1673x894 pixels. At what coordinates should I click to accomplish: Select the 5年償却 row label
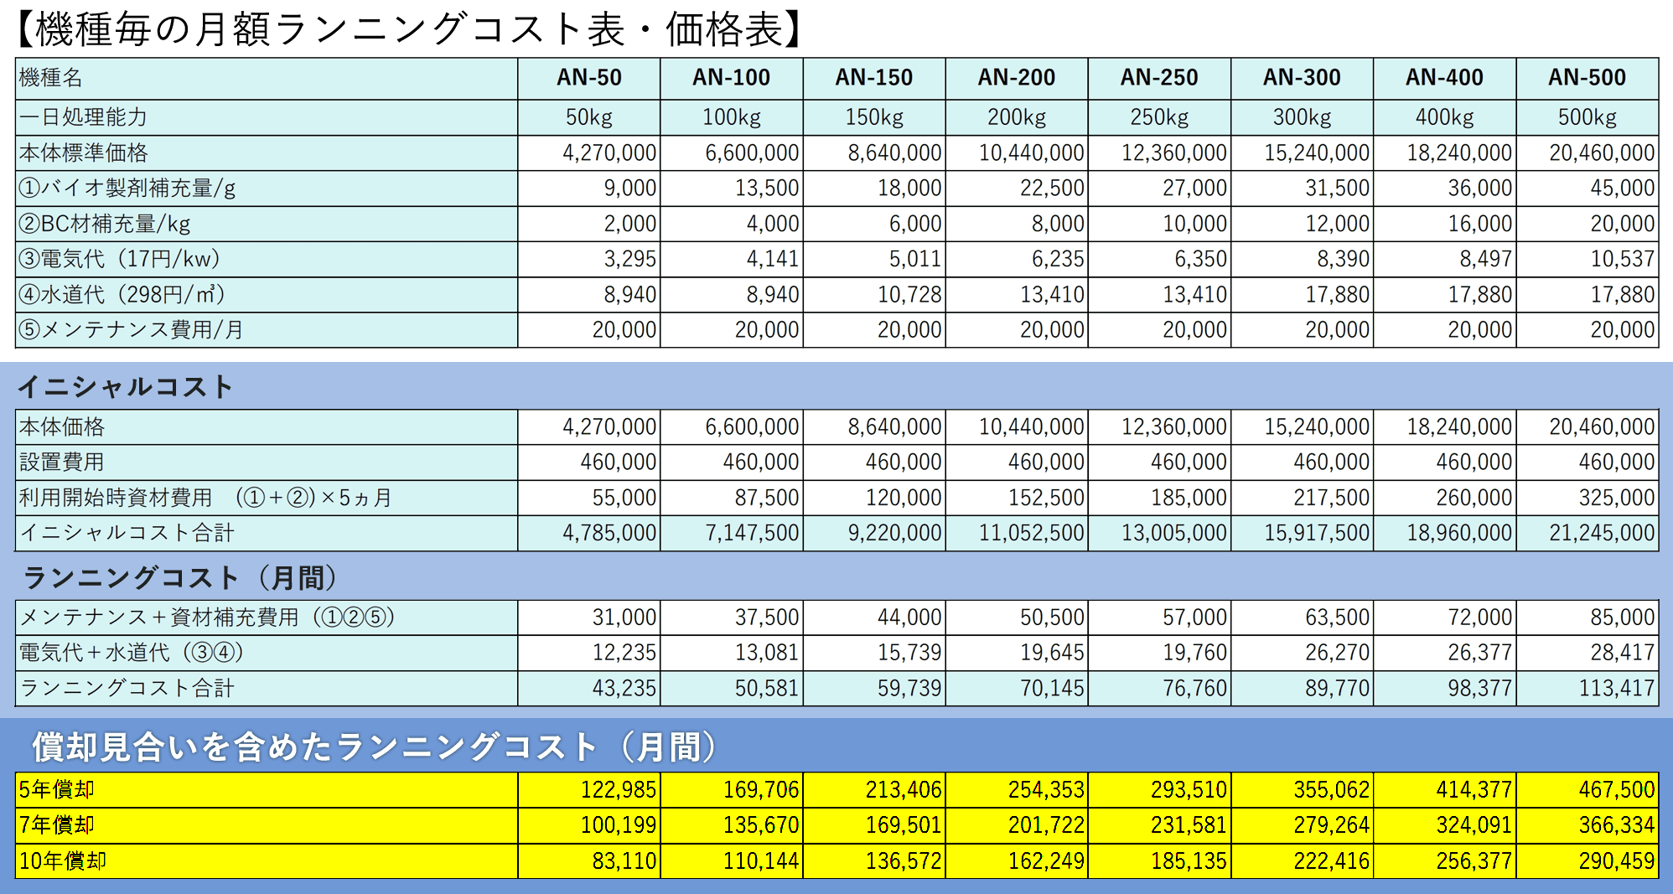coord(267,790)
